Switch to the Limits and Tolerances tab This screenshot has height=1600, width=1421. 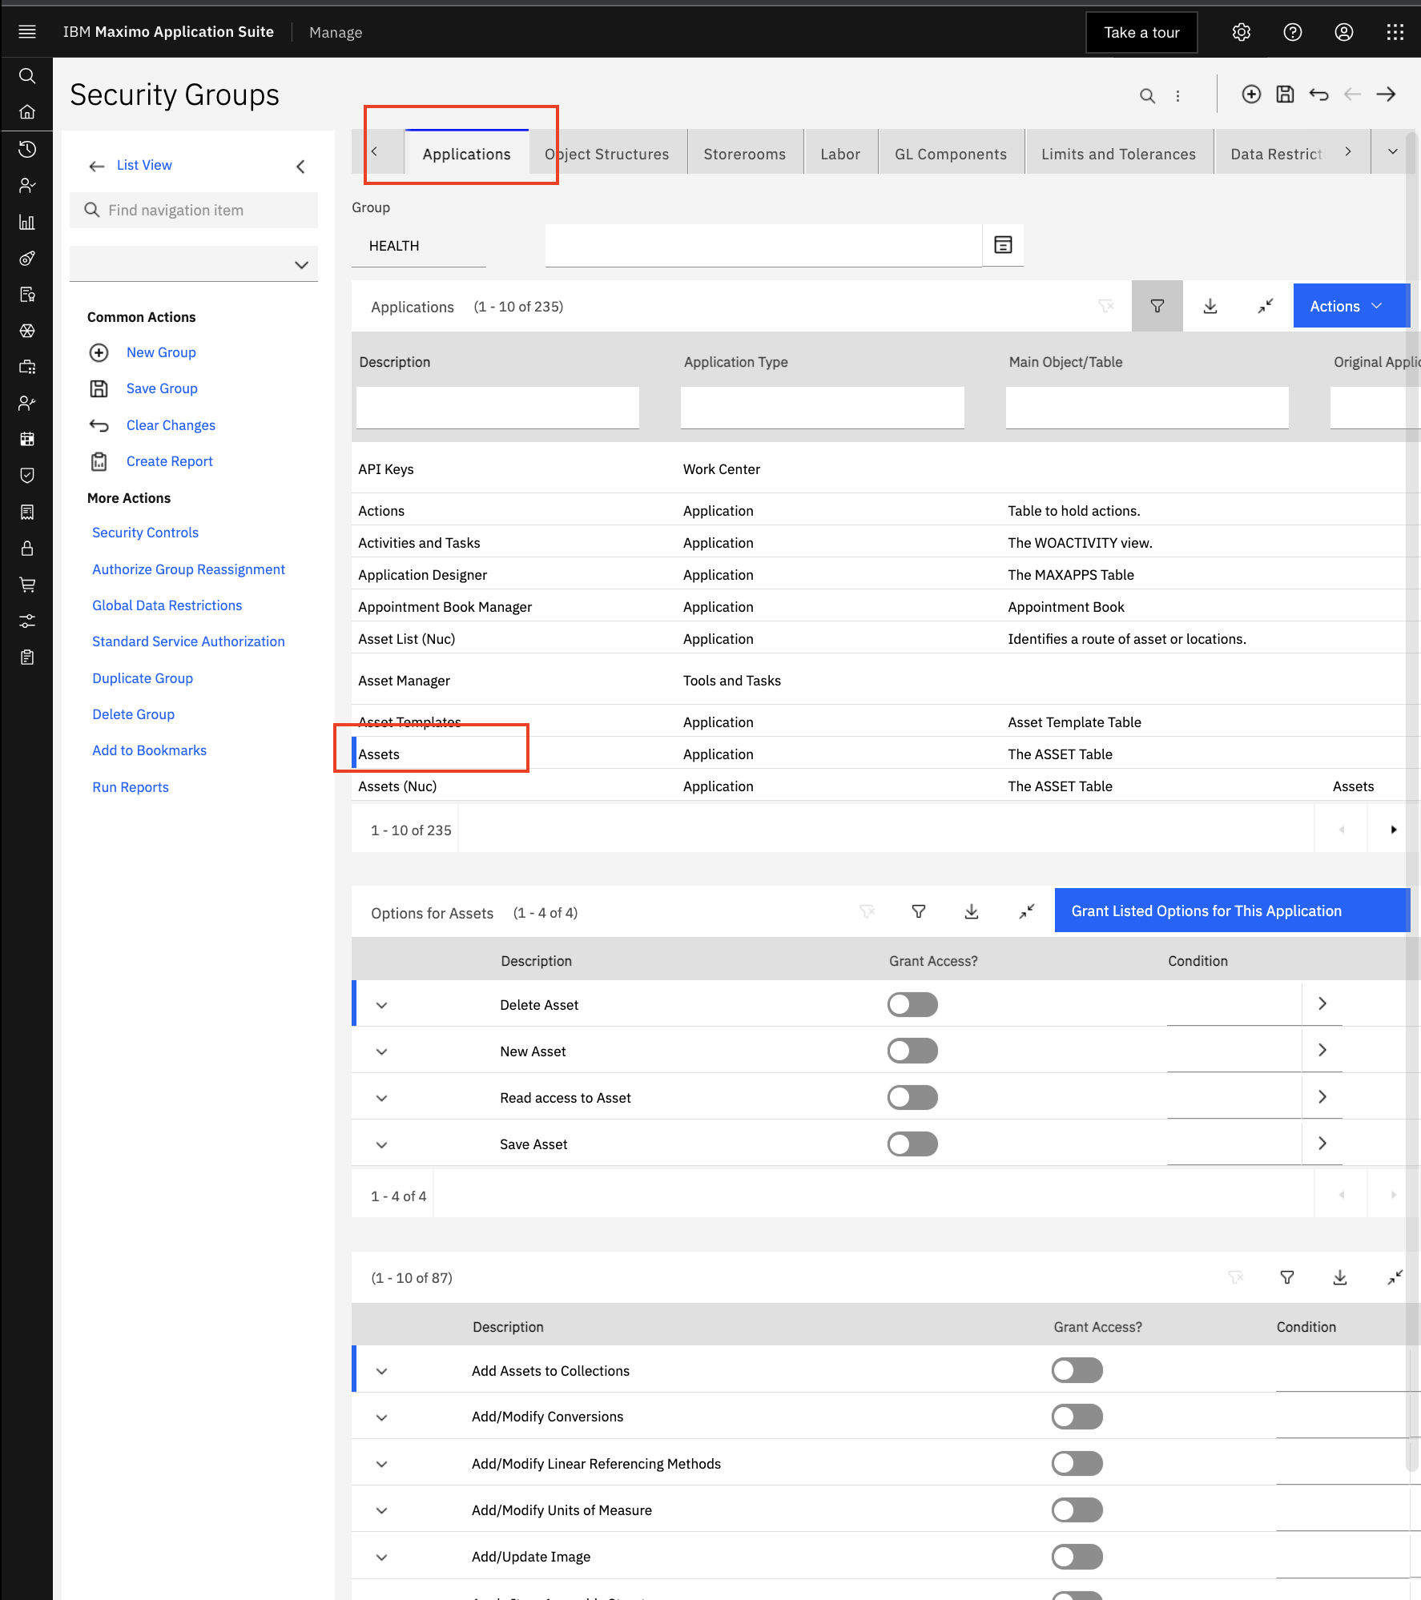tap(1118, 154)
